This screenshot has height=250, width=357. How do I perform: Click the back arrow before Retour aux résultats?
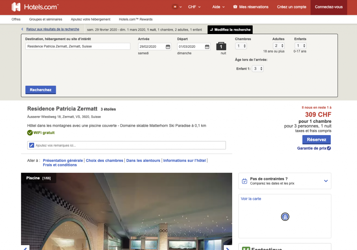(x=22, y=29)
